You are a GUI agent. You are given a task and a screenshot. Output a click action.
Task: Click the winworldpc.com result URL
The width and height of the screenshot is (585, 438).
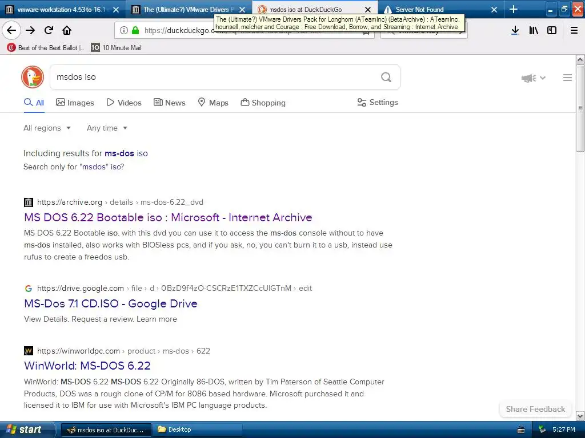(123, 351)
